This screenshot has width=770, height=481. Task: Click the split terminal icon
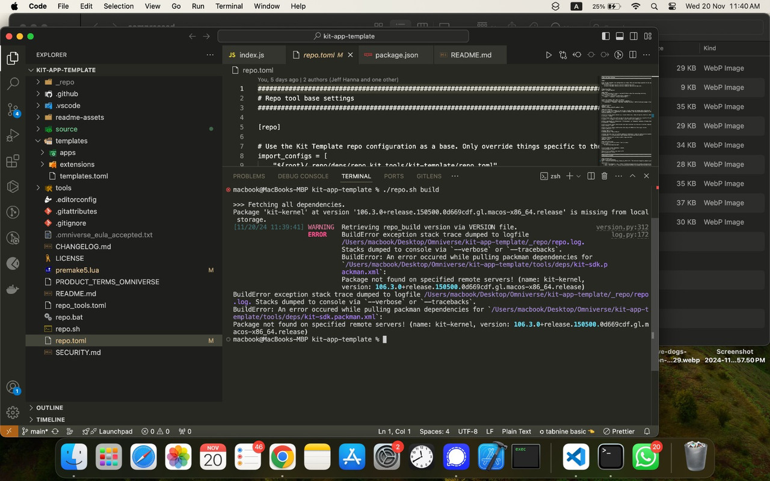click(x=591, y=176)
